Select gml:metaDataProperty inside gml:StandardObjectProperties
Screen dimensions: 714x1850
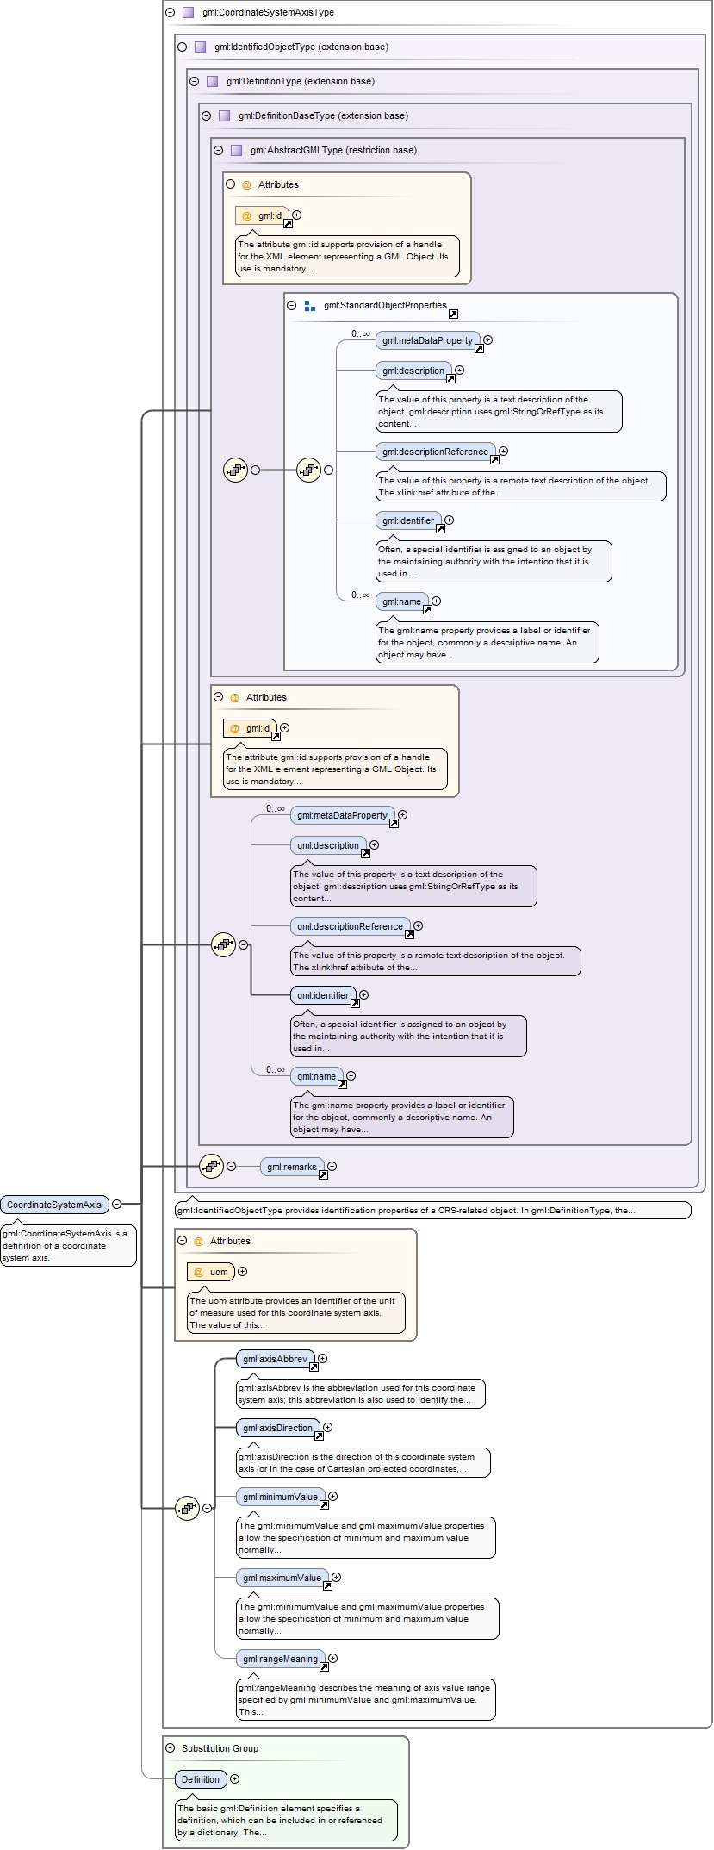pyautogui.click(x=427, y=341)
